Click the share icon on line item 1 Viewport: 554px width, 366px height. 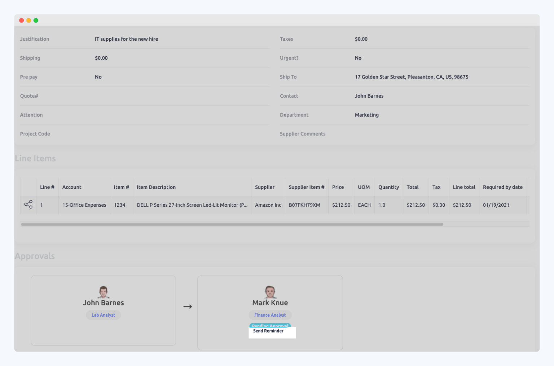(x=28, y=205)
